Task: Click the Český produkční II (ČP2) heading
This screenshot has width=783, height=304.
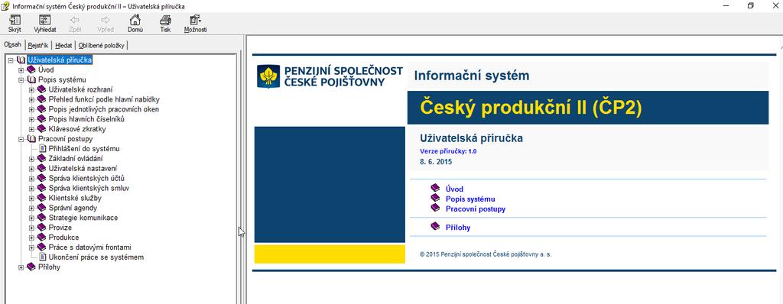Action: (531, 108)
